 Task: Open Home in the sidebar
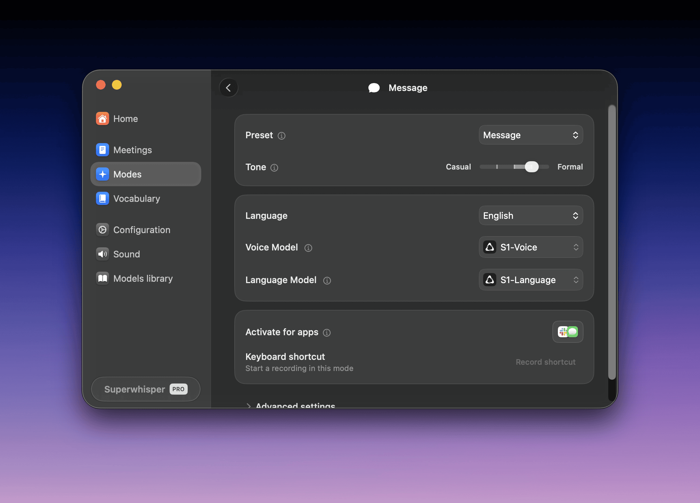[146, 119]
